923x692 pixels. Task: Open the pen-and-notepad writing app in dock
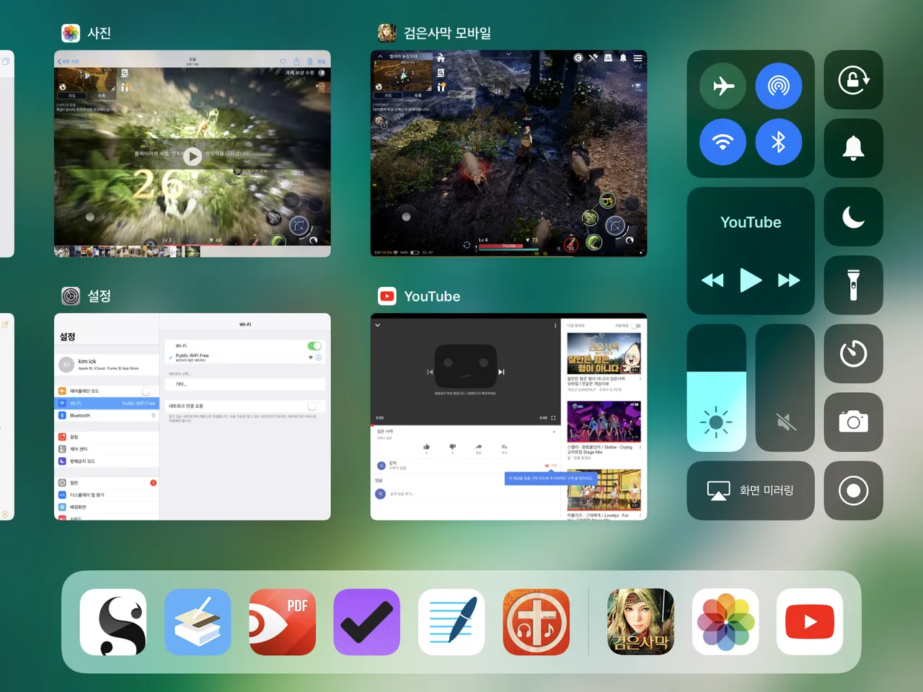tap(451, 622)
